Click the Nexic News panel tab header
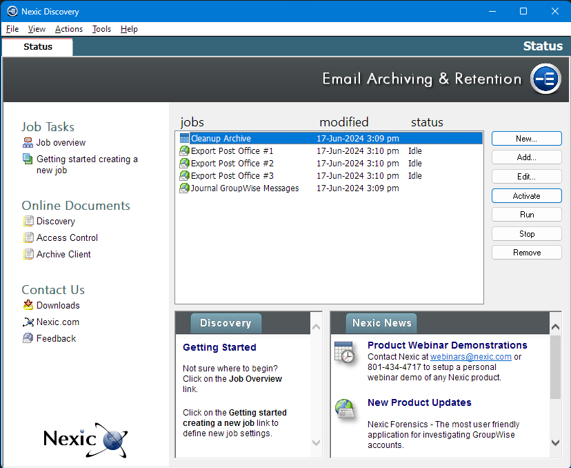 coord(381,323)
